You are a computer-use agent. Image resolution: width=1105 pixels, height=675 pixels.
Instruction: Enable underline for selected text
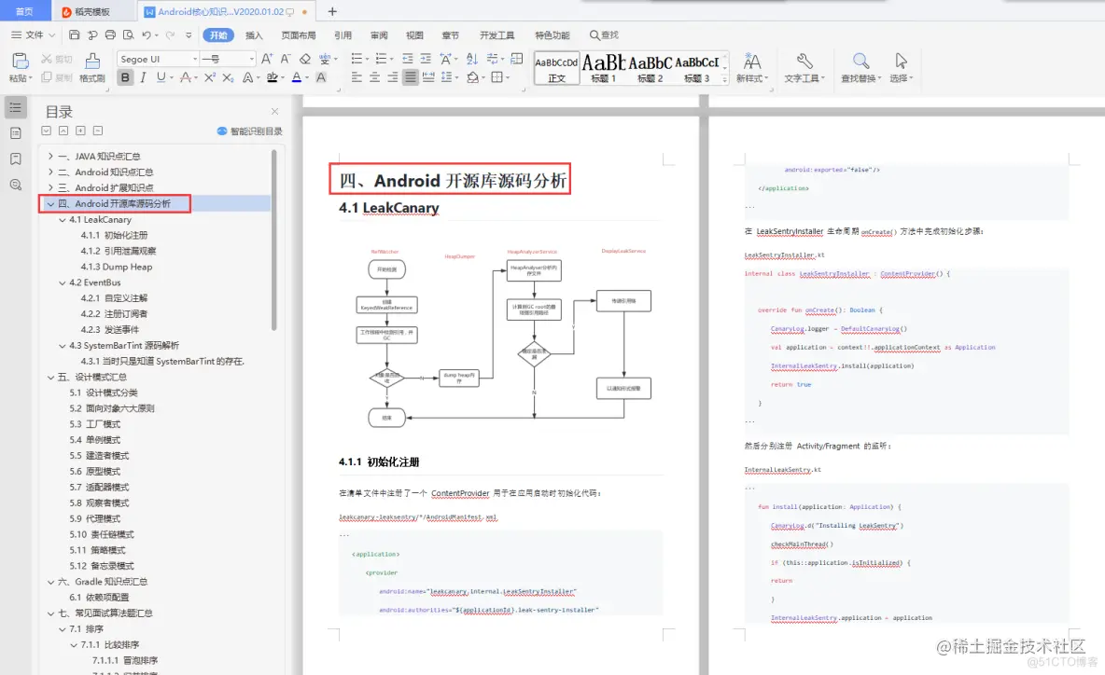(x=159, y=78)
